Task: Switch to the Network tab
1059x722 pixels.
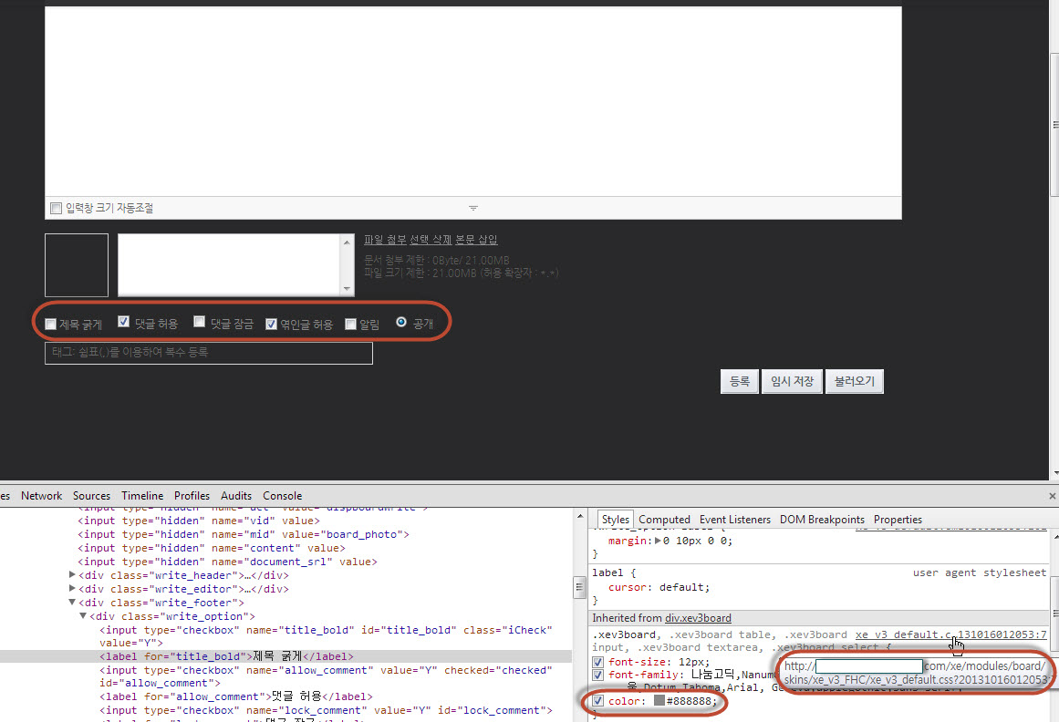Action: (42, 496)
